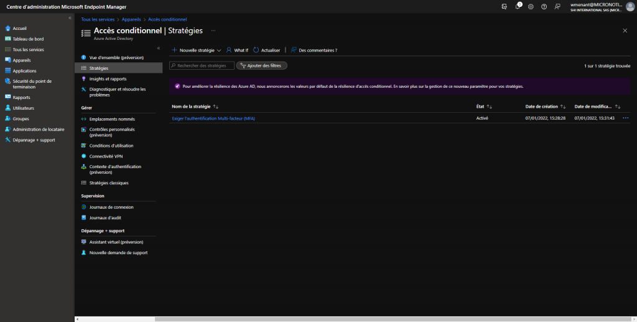Viewport: 637px width, 322px height.
Task: Open the settings gear icon
Action: click(531, 6)
